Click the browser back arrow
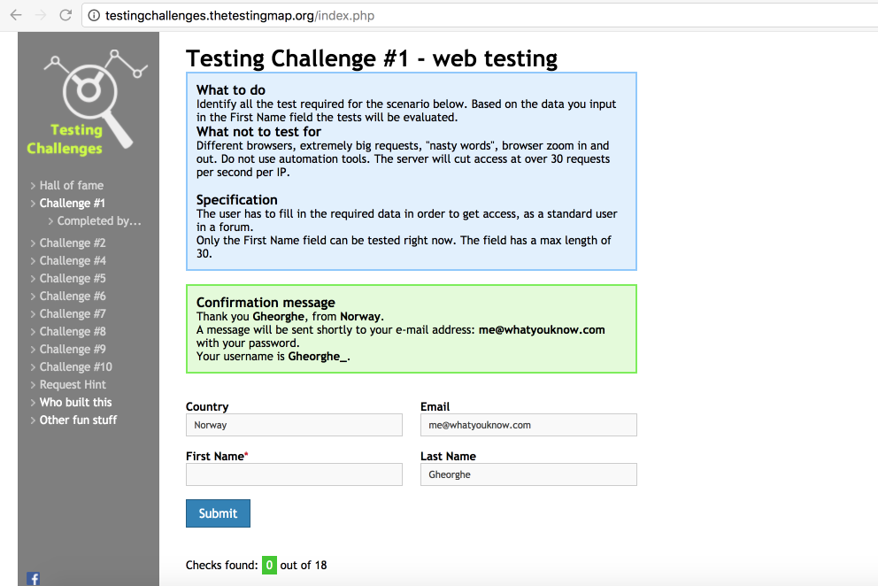 pos(15,15)
